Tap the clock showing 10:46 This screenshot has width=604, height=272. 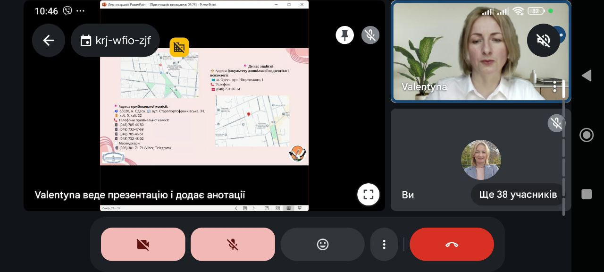tap(46, 11)
